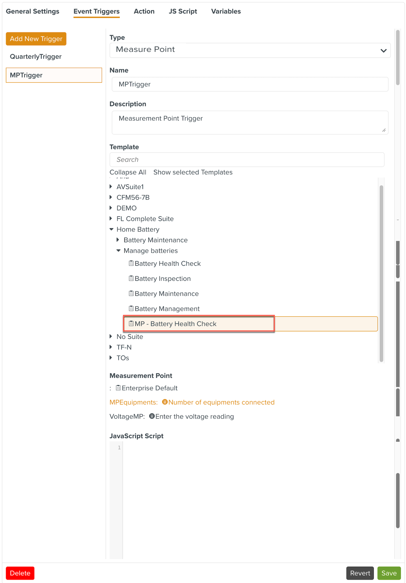The image size is (406, 583).
Task: Click the MP - Battery Health Check icon
Action: (x=131, y=323)
